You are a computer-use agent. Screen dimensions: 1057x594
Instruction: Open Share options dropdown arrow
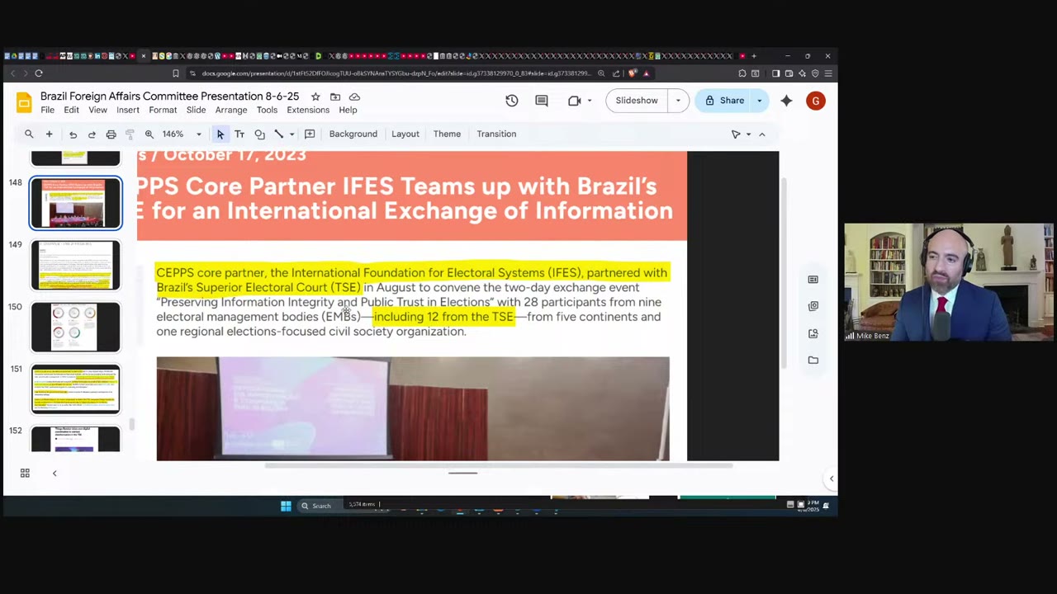click(x=760, y=101)
